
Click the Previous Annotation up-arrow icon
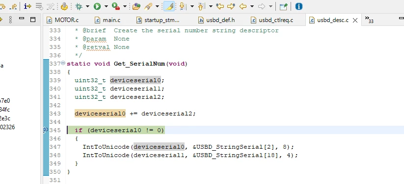click(x=201, y=6)
